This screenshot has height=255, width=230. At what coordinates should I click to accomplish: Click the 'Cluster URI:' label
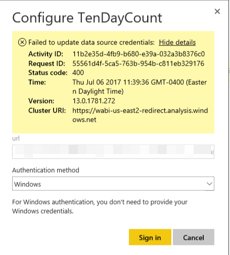[x=47, y=111]
